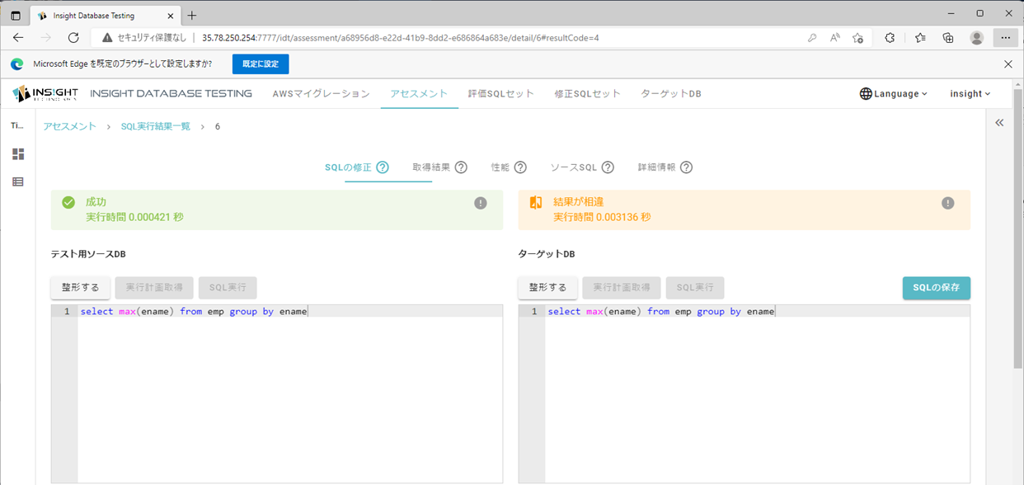
Task: Click 実行計画取得 under テスト用ソースDB
Action: (x=154, y=288)
